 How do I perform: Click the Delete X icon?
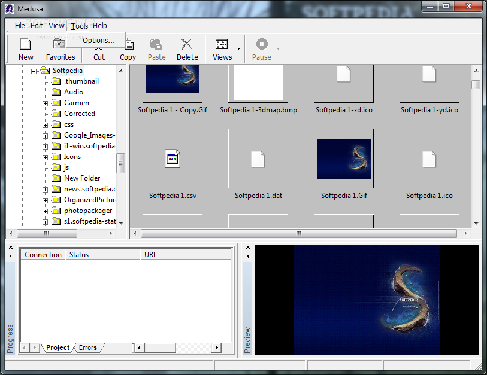[186, 44]
